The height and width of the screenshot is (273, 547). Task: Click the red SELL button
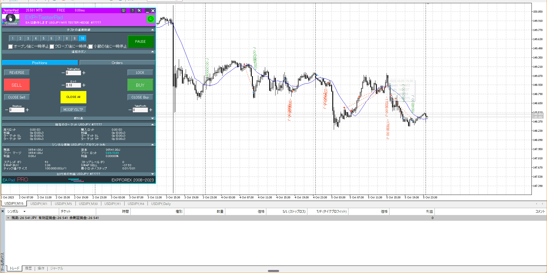(x=17, y=85)
